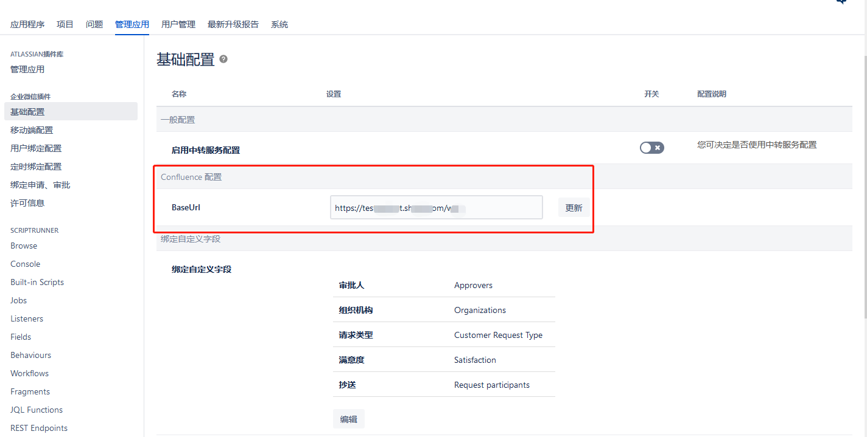Go to 用户绑定配置 sidebar link

pos(36,148)
